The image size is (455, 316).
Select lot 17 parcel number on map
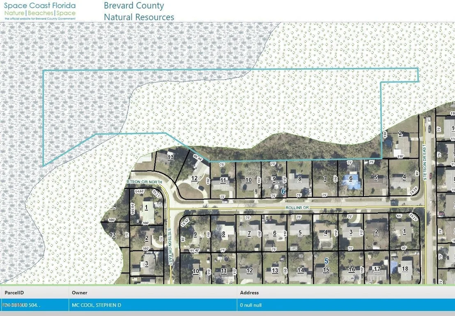[377, 269]
